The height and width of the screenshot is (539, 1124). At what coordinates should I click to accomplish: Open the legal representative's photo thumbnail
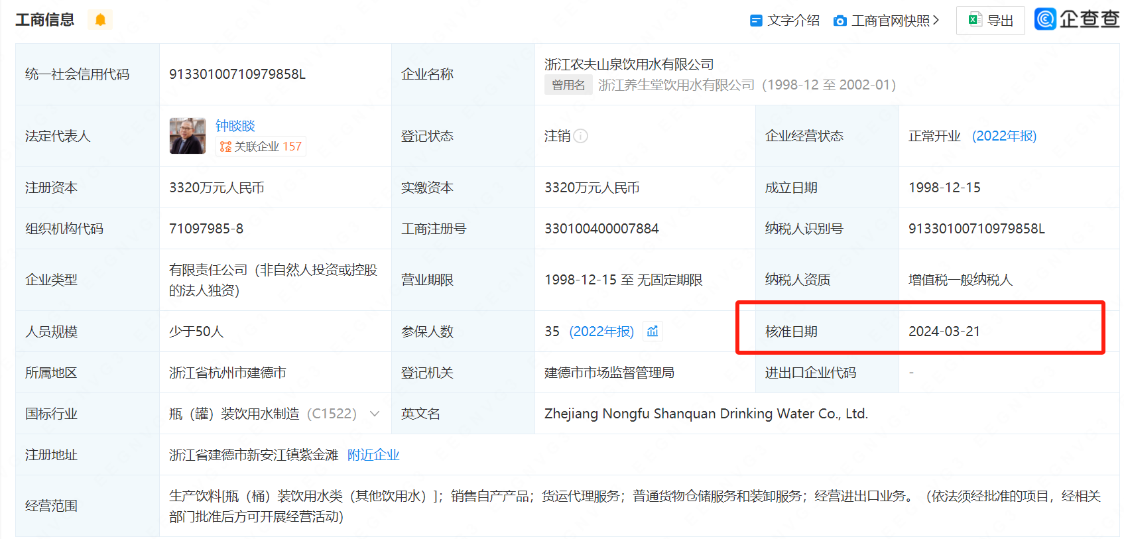point(188,136)
